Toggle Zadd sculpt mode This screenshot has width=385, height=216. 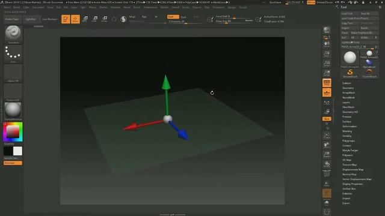coord(173,17)
